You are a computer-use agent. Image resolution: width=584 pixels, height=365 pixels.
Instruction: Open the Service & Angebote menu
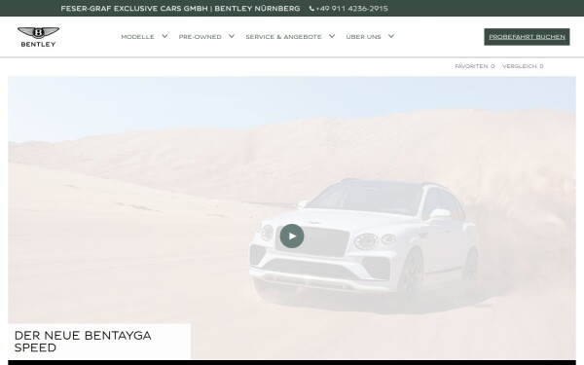pos(283,37)
